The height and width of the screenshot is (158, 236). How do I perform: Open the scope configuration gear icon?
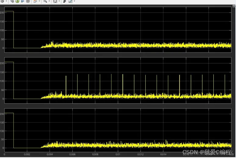pos(2,1)
